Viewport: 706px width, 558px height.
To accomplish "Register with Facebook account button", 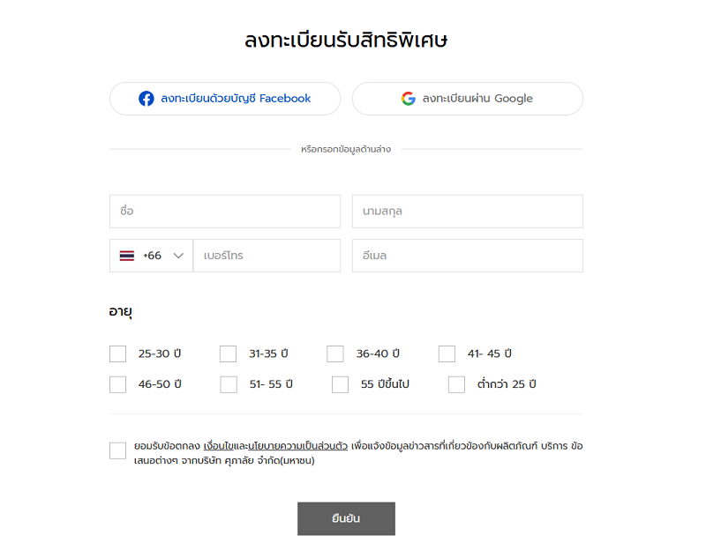I will point(225,99).
